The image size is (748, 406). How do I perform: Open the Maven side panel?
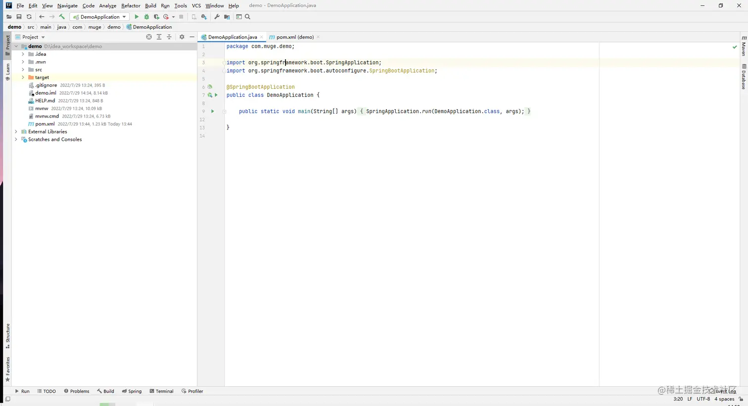click(x=744, y=46)
